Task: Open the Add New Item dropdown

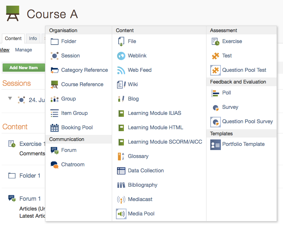Action: (23, 68)
